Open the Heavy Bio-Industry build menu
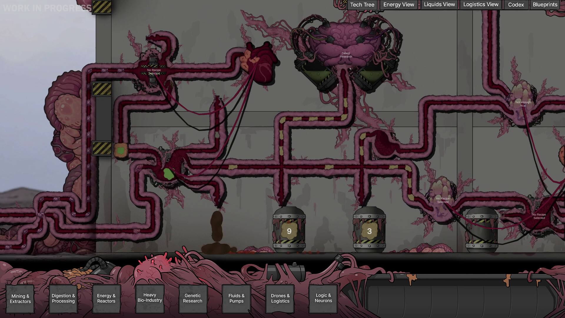This screenshot has width=565, height=318. coord(149,298)
